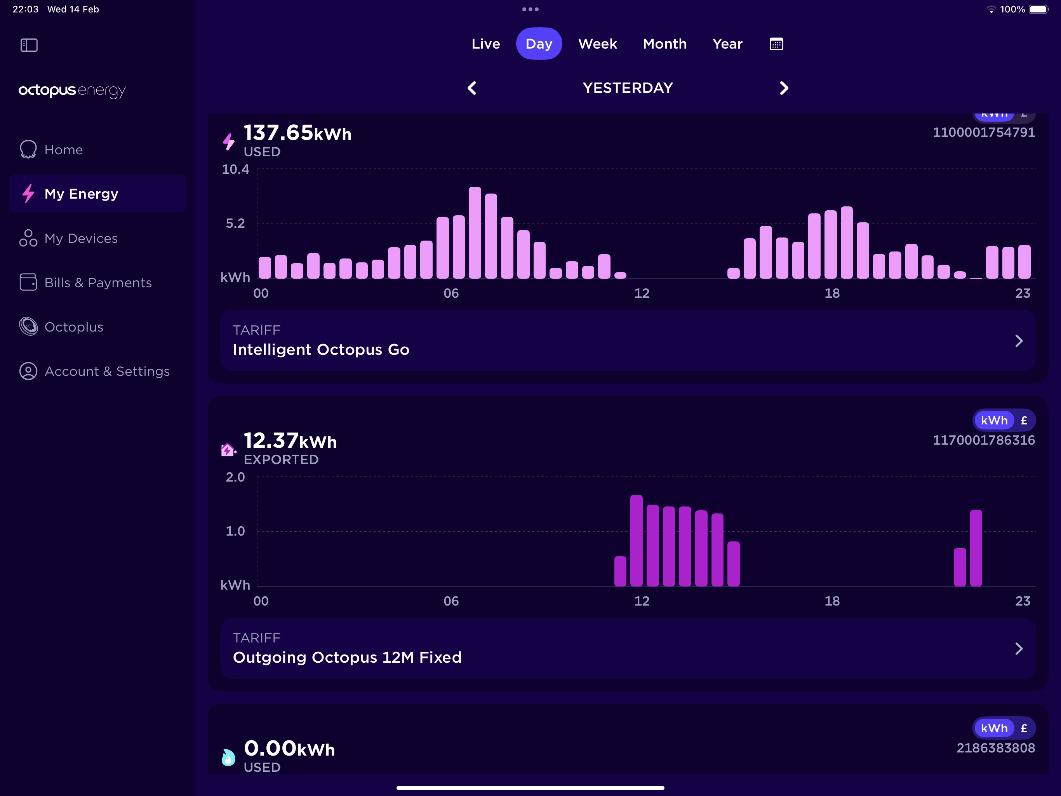Tap the home indicator bar
1061x796 pixels.
tap(530, 788)
